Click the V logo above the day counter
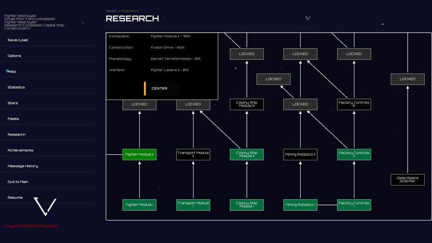The image size is (432, 243). (x=45, y=207)
